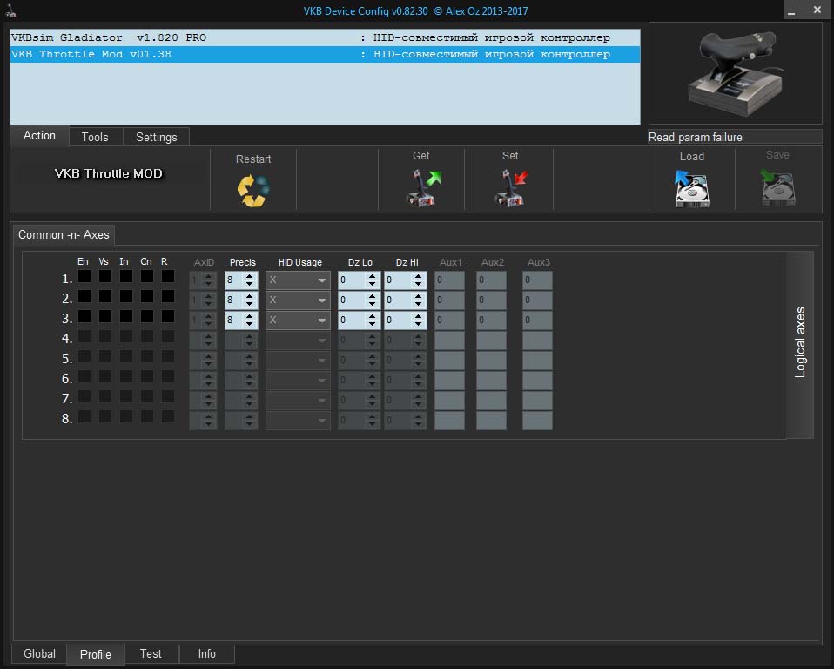Click the Load hard drive icon

(x=691, y=188)
